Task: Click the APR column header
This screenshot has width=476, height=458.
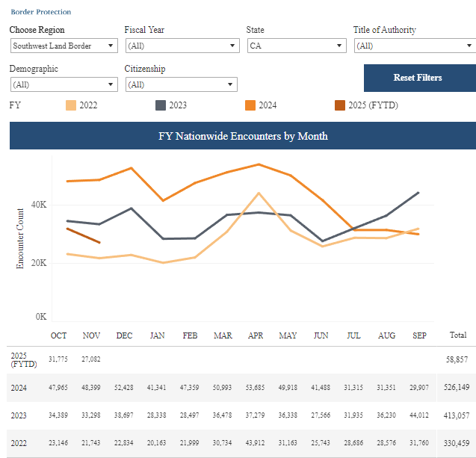Action: pyautogui.click(x=256, y=335)
